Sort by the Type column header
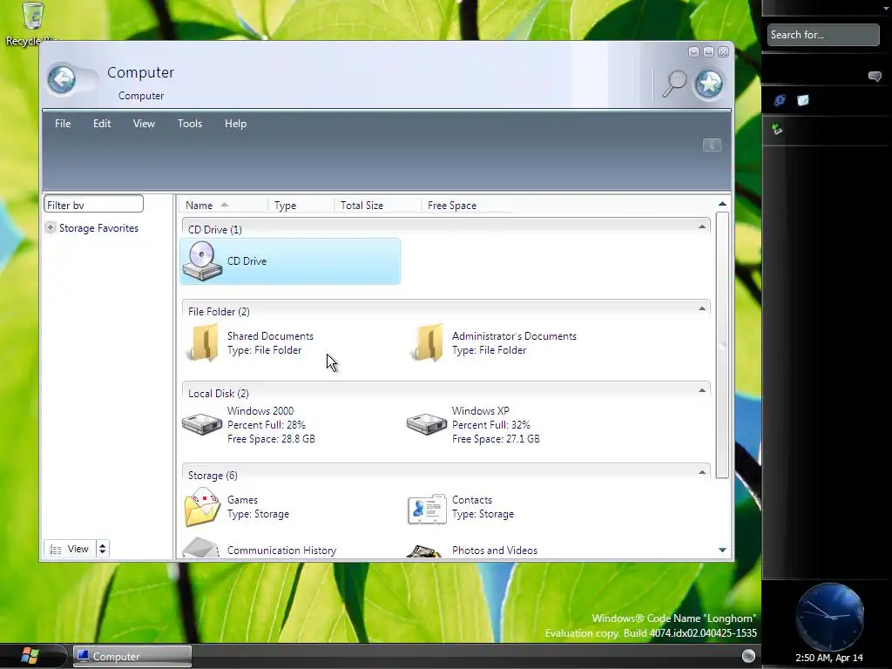Viewport: 892px width, 669px height. (x=301, y=206)
